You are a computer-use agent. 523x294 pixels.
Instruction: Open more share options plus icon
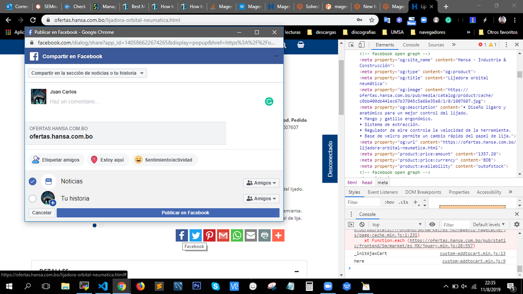[x=279, y=235]
